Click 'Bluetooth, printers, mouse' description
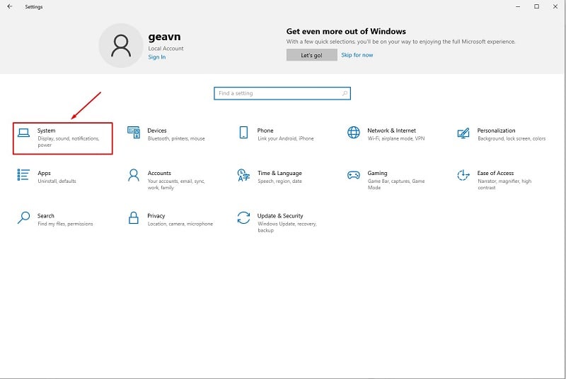The width and height of the screenshot is (566, 379). point(176,138)
